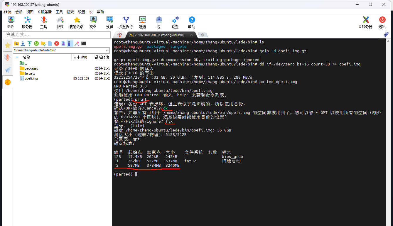
Task: Click the 分屏 (Split) toolbar button
Action: coord(109,22)
